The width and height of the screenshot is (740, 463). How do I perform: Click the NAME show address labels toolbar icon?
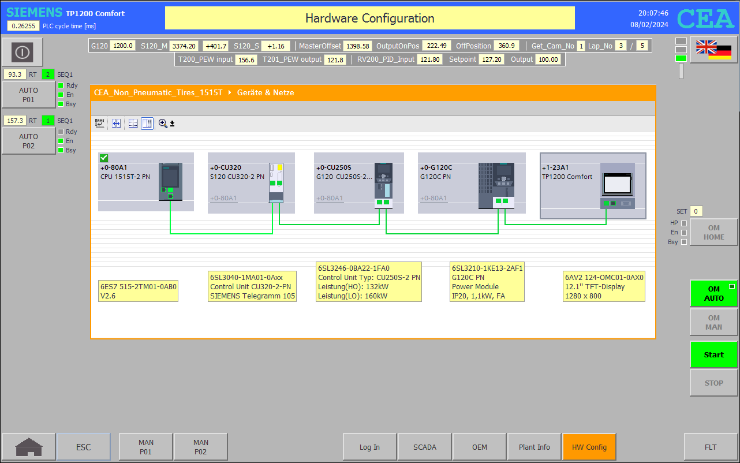pos(100,123)
